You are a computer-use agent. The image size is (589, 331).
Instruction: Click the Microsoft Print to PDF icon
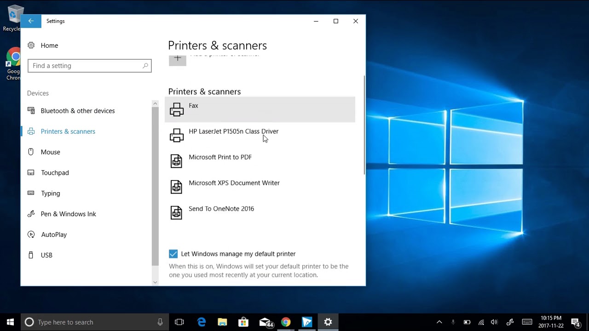(177, 161)
